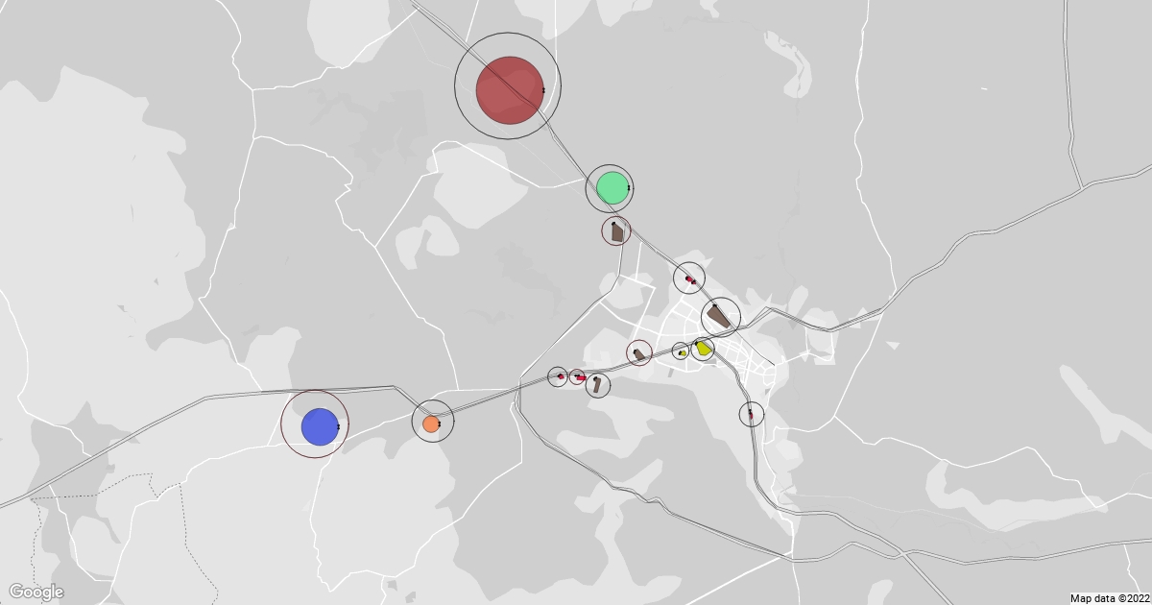Click the larger yellow-green polygon marker

click(704, 348)
